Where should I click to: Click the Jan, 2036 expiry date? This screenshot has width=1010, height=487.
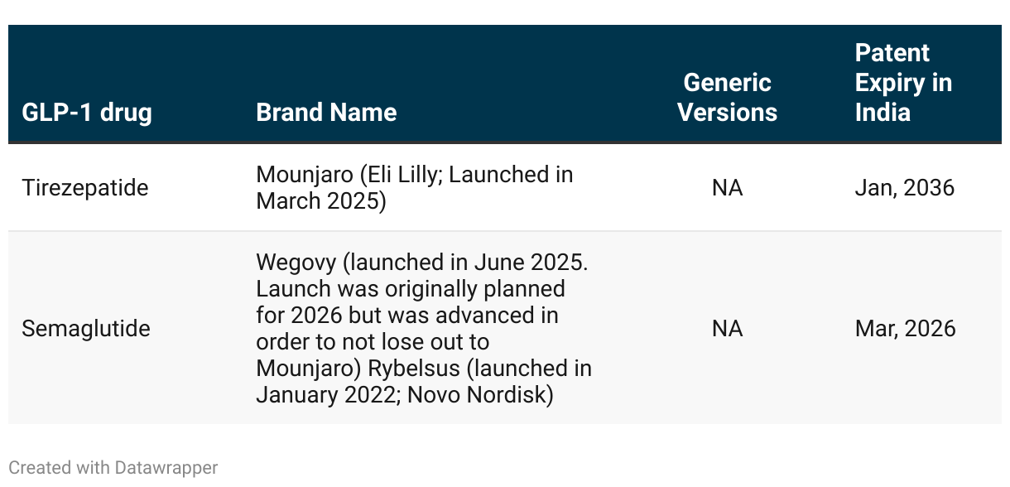[x=905, y=188]
